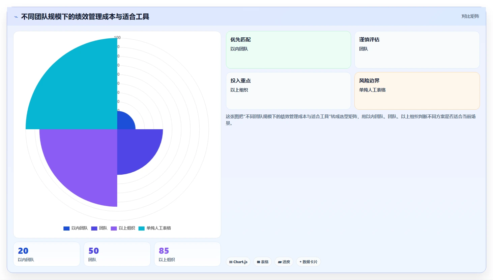Select the stat card showing 85

coord(187,254)
